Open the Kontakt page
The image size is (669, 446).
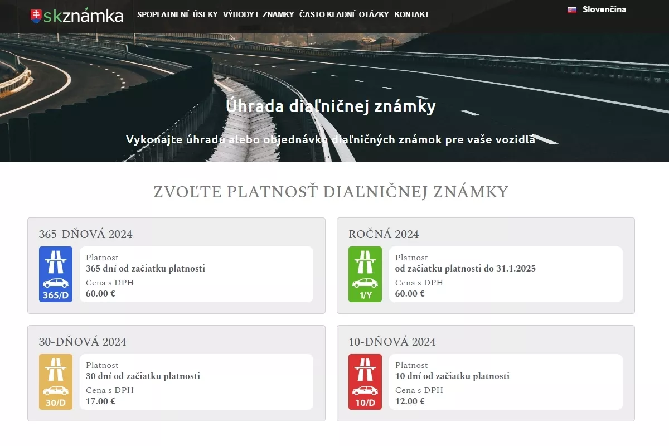click(x=411, y=14)
